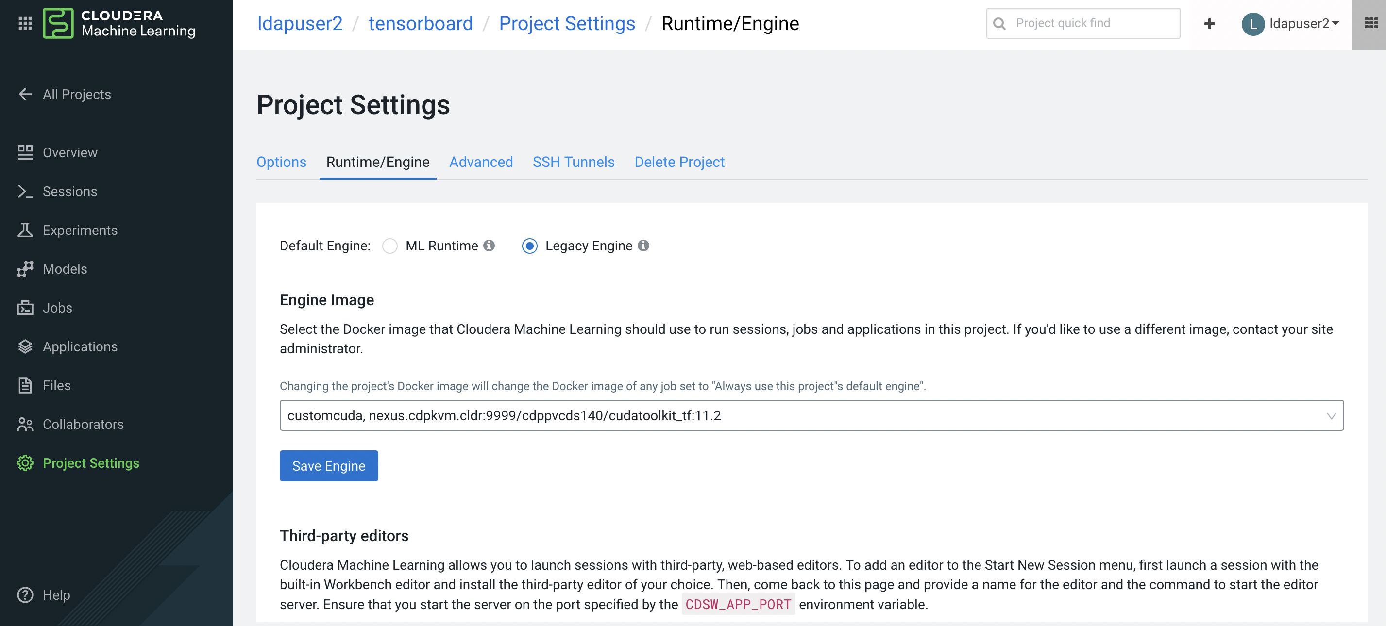Open the app switcher grid icon top-left
This screenshot has height=626, width=1386.
click(x=25, y=23)
